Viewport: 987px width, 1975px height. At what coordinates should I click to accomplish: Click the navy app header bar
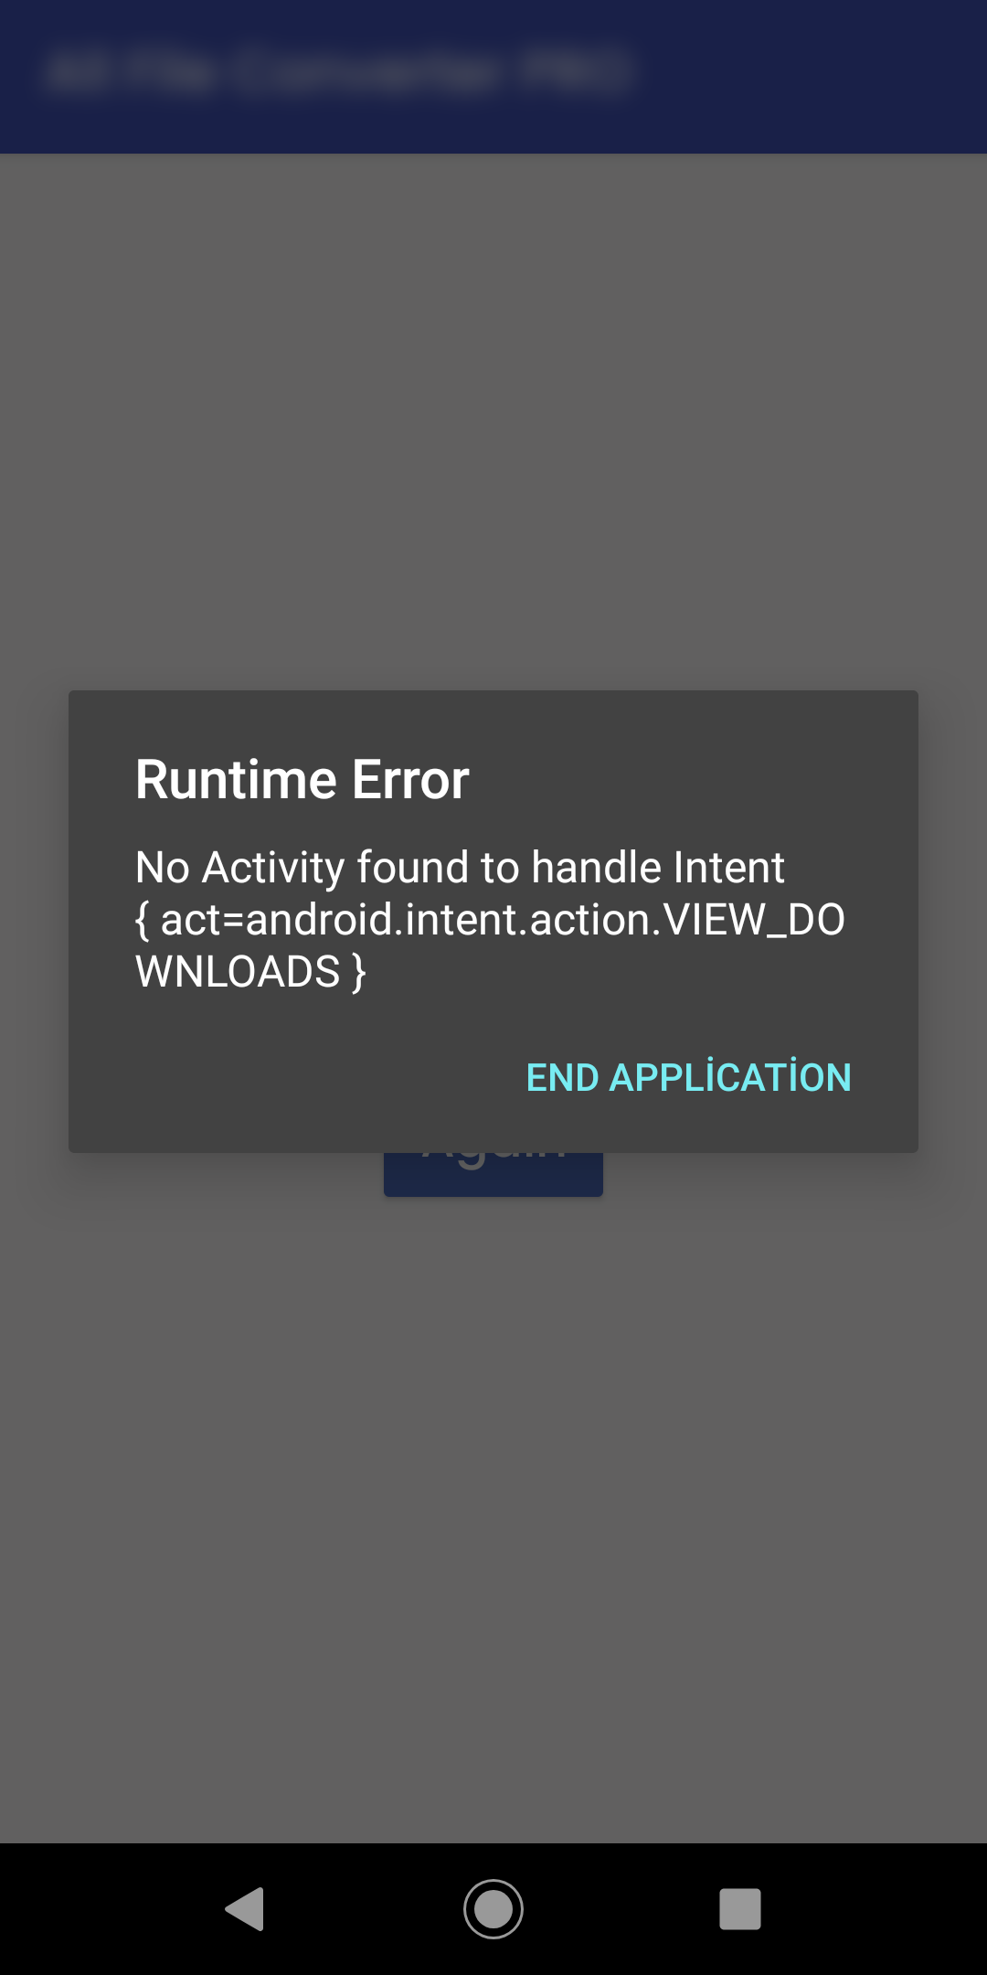(x=493, y=77)
